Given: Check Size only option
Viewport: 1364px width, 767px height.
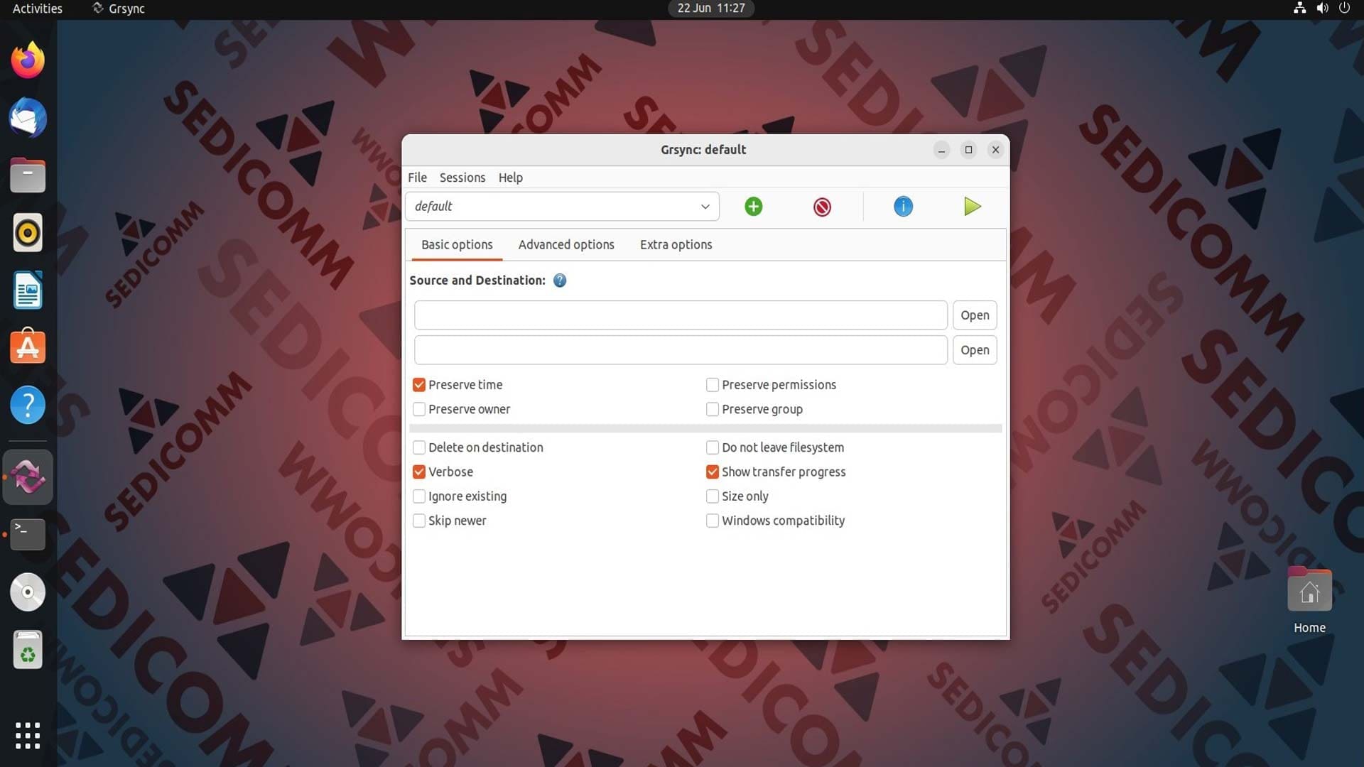Looking at the screenshot, I should click(x=713, y=496).
